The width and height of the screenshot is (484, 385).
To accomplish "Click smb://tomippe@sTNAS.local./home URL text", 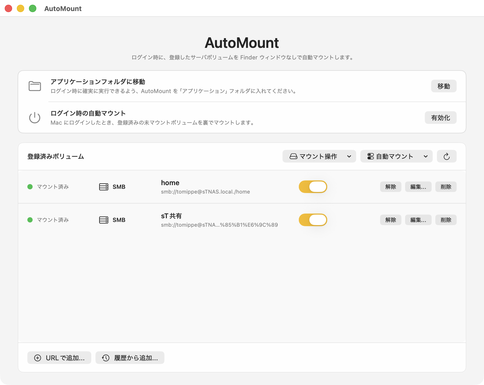I will click(x=205, y=192).
